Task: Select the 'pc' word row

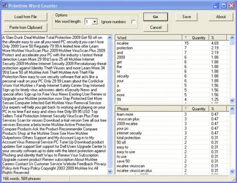Action: pyautogui.click(x=172, y=90)
